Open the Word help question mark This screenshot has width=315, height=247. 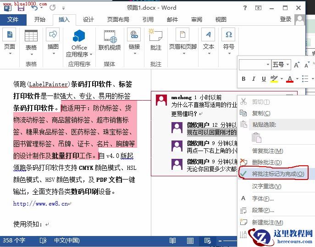click(245, 8)
